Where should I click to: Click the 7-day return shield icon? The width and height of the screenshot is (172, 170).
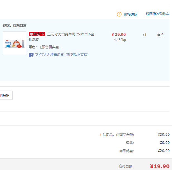tap(31, 55)
